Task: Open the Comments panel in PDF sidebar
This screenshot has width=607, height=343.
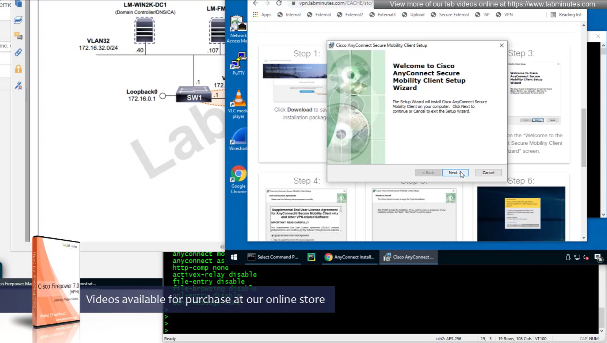Action: click(18, 36)
